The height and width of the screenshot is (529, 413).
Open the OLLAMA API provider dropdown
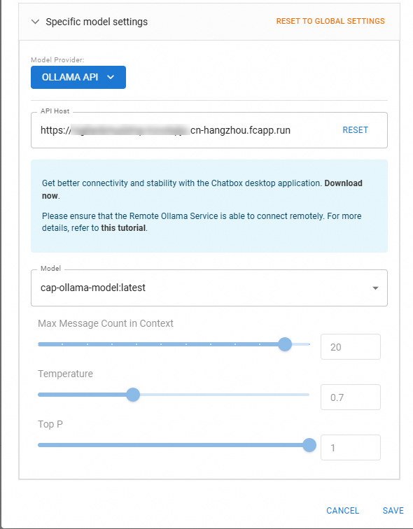click(78, 77)
